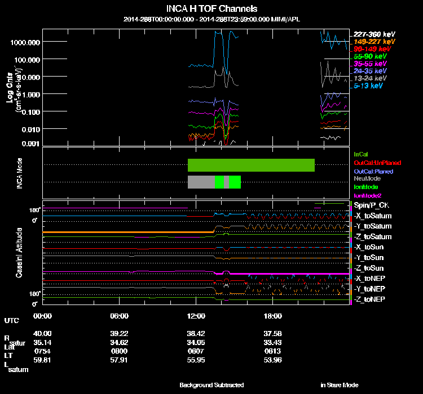The height and width of the screenshot is (394, 423).
Task: Click the IonMode2 legend label
Action: pos(366,195)
